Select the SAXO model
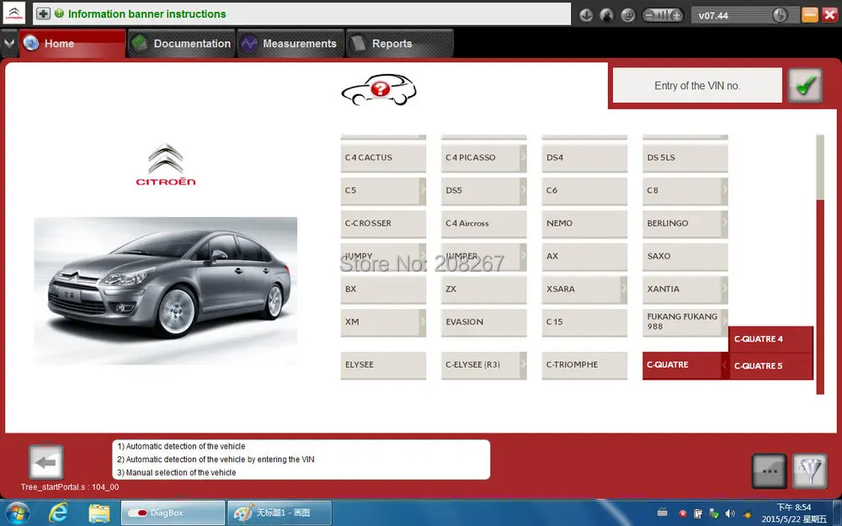The image size is (842, 526). [685, 257]
